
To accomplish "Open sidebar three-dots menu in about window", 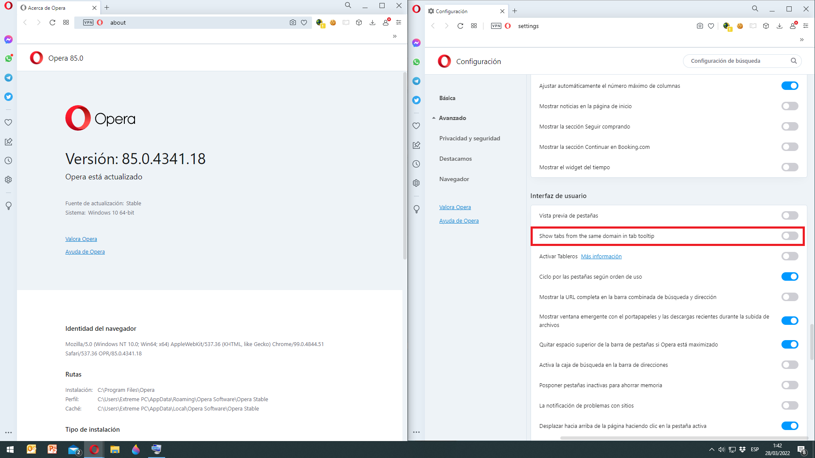I will pyautogui.click(x=8, y=433).
